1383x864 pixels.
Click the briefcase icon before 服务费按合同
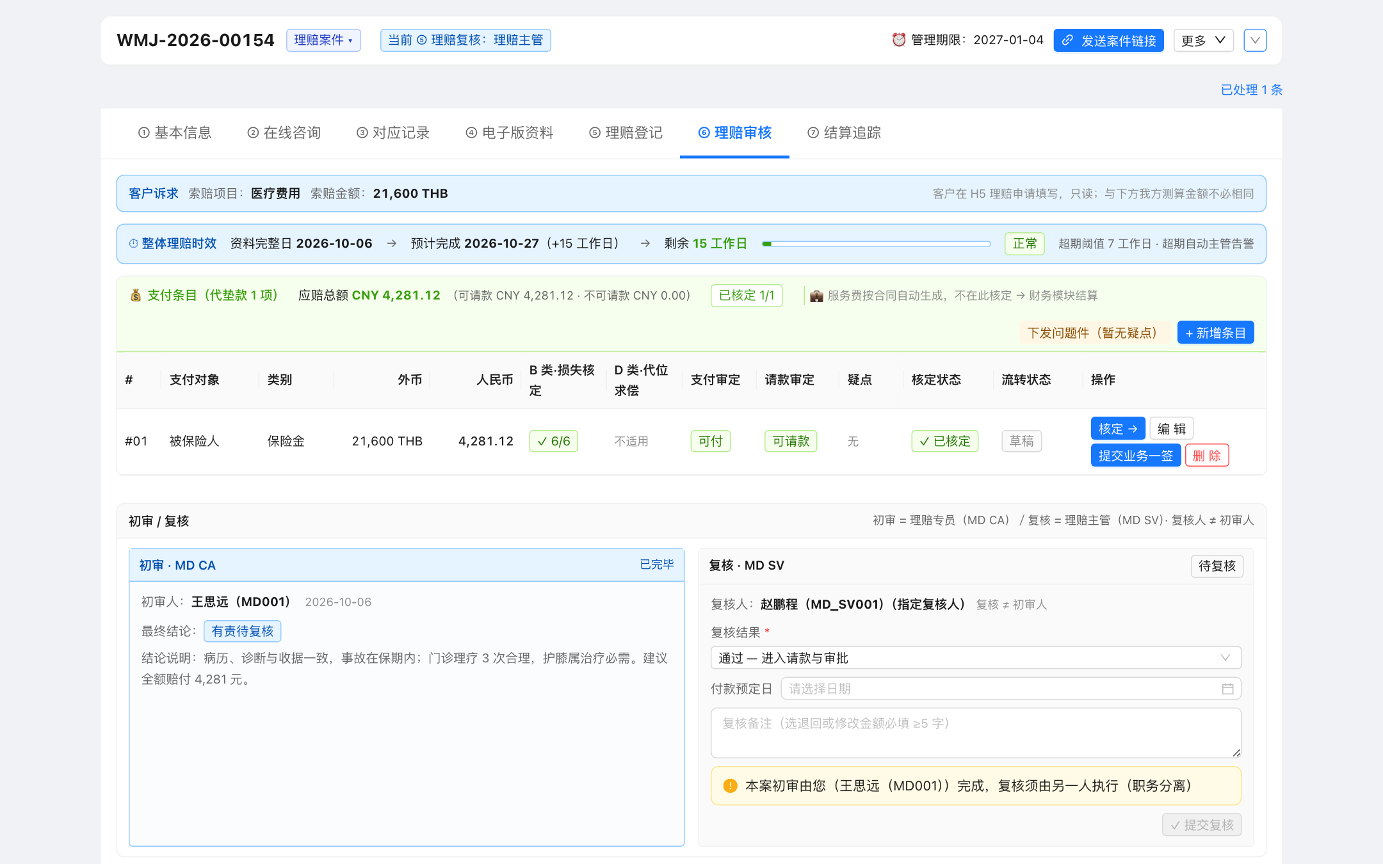point(816,296)
